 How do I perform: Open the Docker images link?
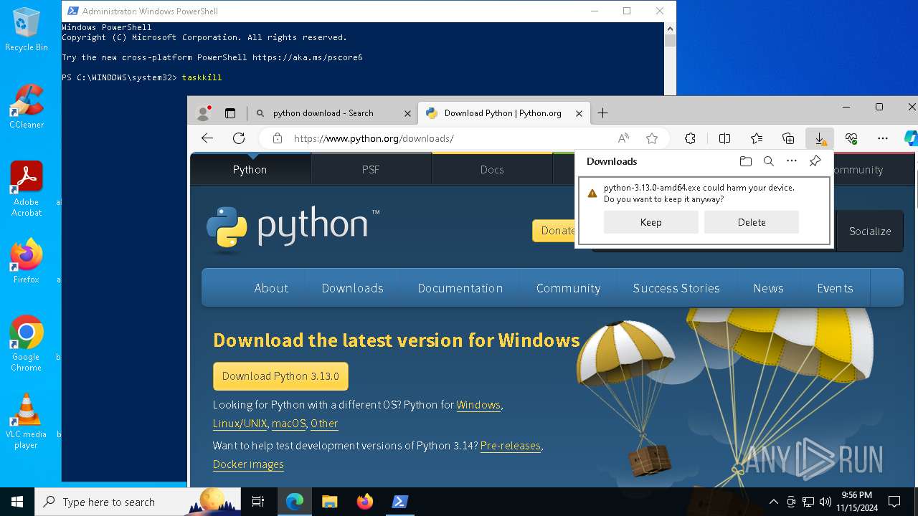point(248,464)
